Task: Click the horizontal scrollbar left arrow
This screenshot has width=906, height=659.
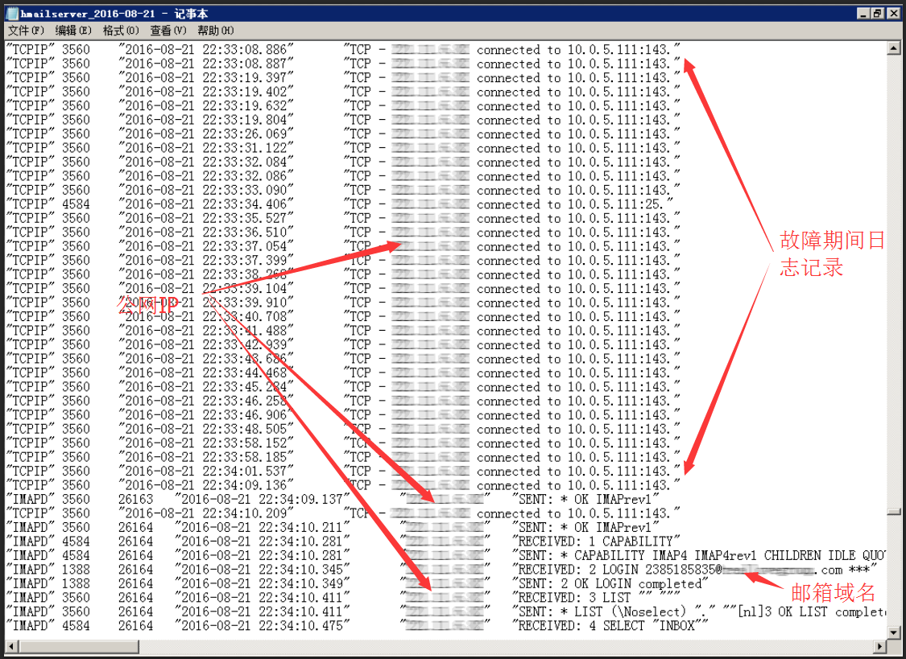Action: coord(10,646)
